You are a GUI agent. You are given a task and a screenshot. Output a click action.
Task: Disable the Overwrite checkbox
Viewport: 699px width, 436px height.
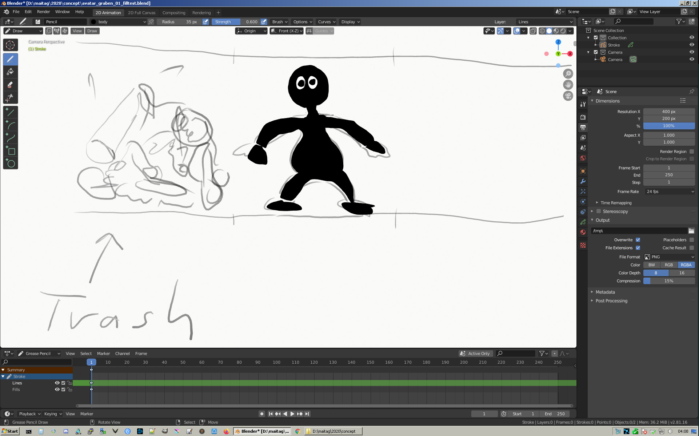coord(638,240)
